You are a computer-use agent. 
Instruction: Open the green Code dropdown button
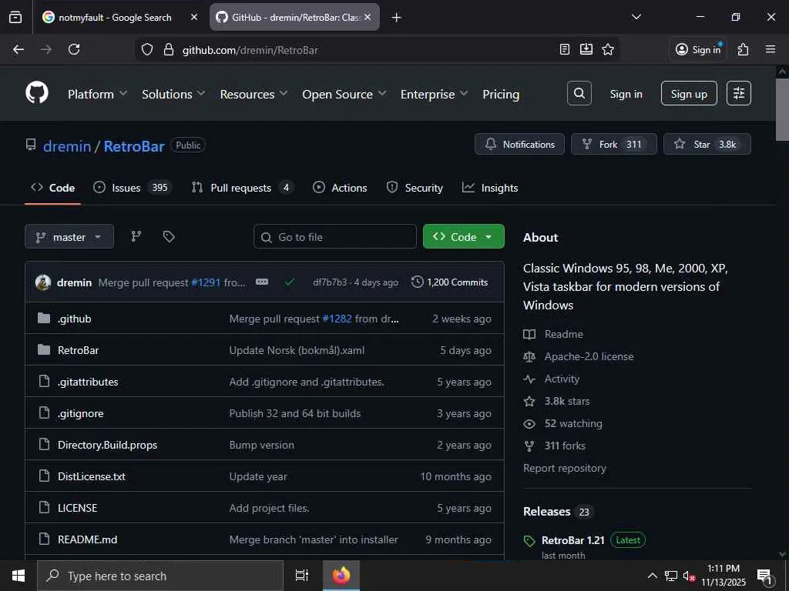(463, 237)
